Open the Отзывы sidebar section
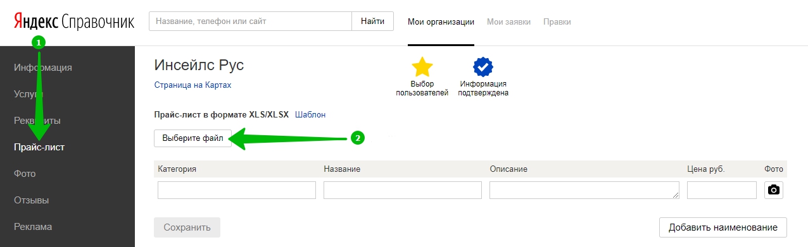Screen dimensions: 808x247 click(32, 200)
